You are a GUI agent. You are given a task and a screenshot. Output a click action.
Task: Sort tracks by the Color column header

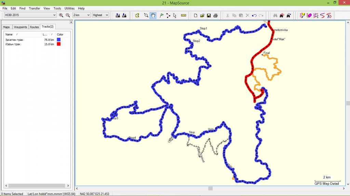(63, 34)
